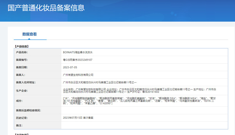235x135 pixels.
Task: Click the 国产普通化妆品备案信息 page title
Action: point(46,8)
